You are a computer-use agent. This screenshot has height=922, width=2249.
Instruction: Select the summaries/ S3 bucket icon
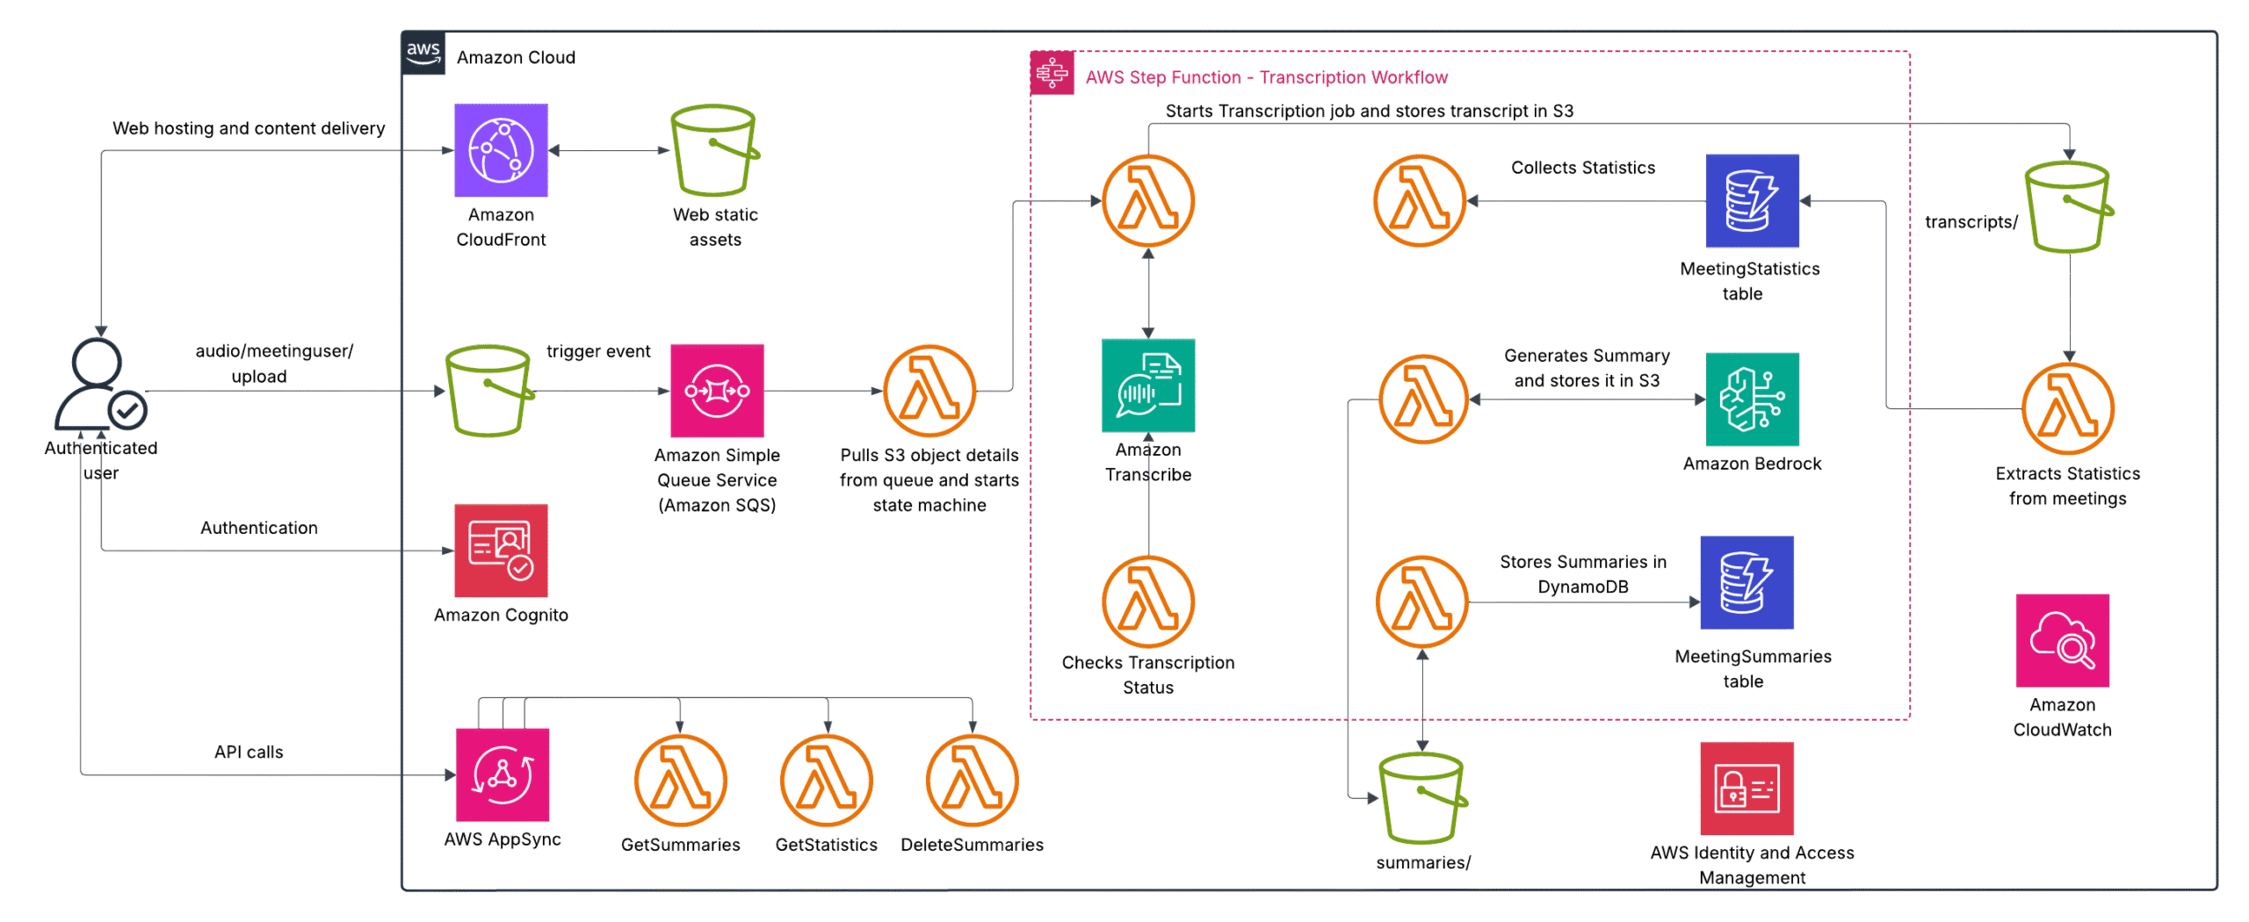1423,797
